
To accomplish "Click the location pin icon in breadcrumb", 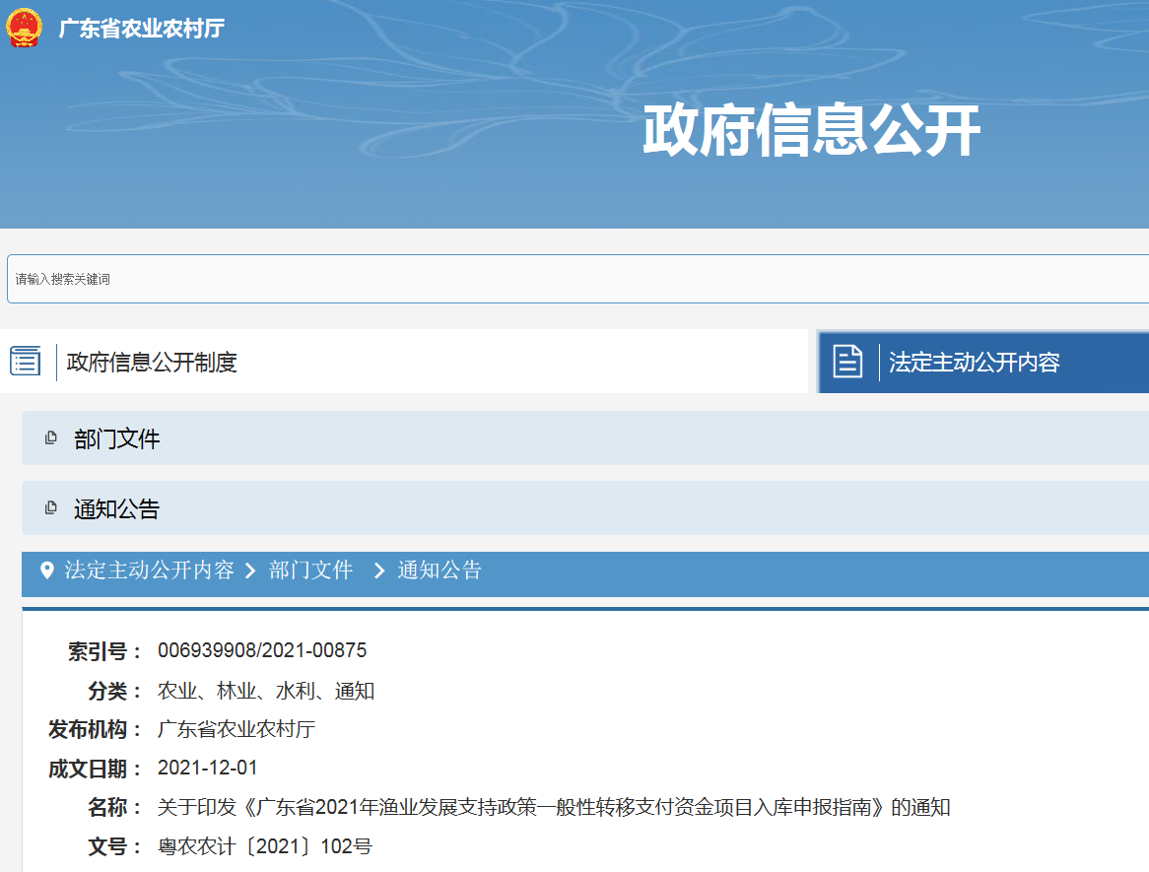I will [46, 570].
